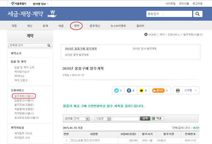
Task: Open the 예산 menu tab
Action: point(30,26)
